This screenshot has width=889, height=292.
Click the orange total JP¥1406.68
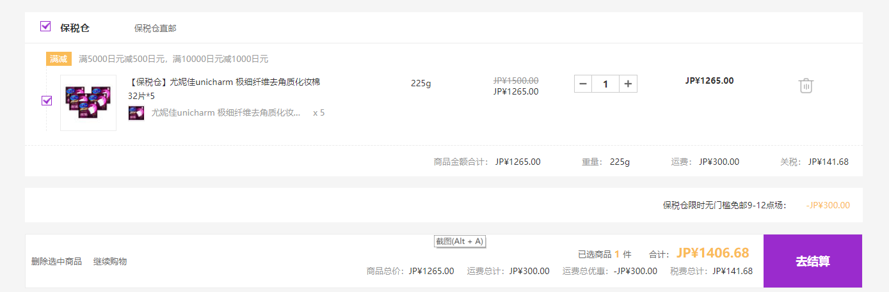712,254
